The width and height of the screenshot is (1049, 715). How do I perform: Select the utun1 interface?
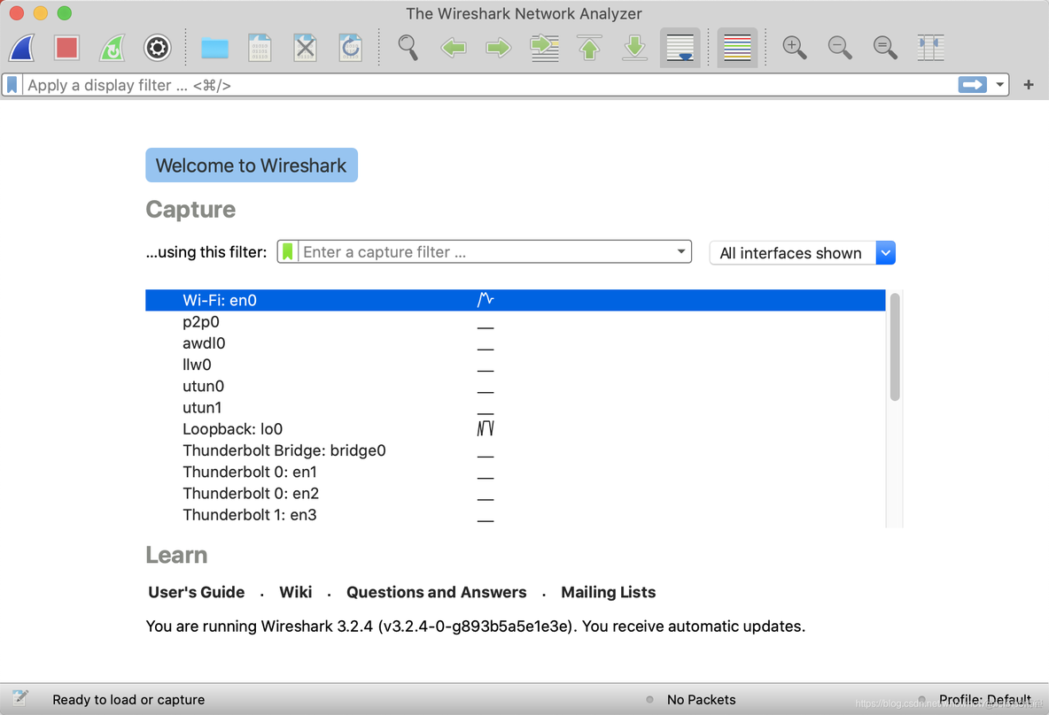click(515, 408)
